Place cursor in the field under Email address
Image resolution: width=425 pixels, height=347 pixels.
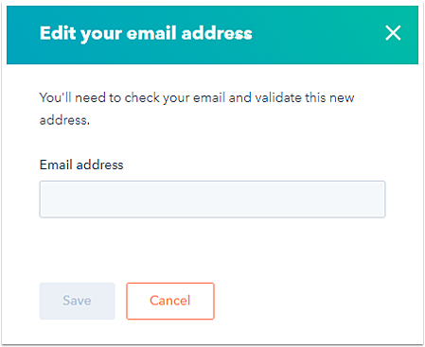coord(212,200)
